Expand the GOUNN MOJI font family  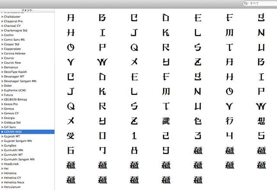[x=2, y=132]
